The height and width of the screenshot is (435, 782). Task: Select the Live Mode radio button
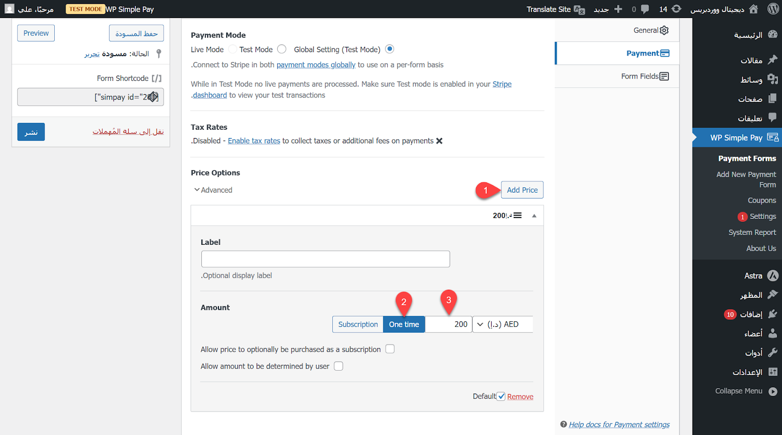(x=233, y=49)
